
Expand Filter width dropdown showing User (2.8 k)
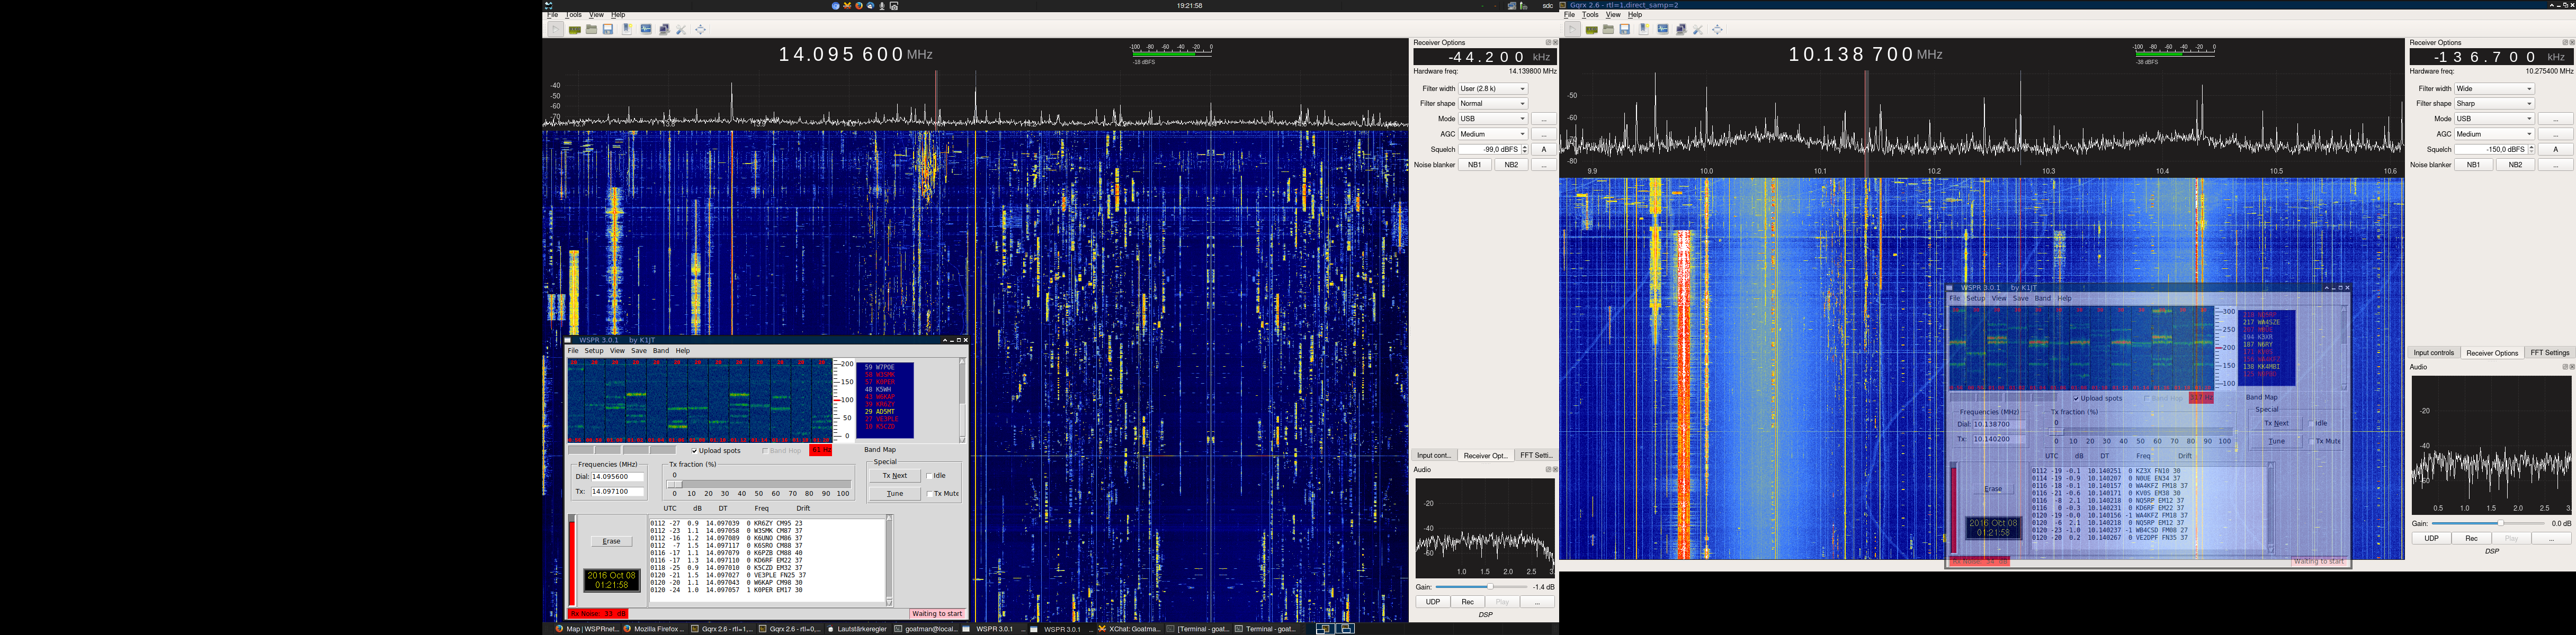(1492, 88)
